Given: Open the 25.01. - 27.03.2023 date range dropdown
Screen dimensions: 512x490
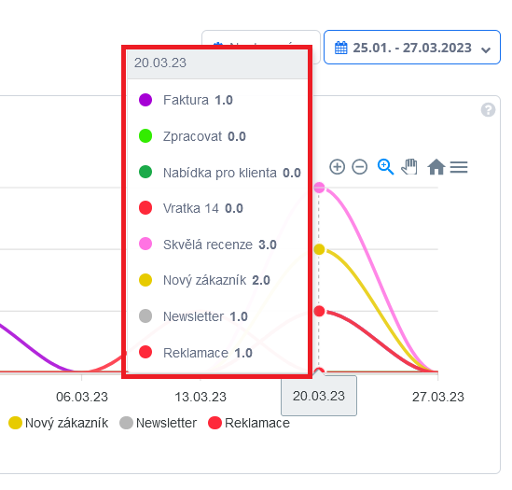Looking at the screenshot, I should pos(412,47).
